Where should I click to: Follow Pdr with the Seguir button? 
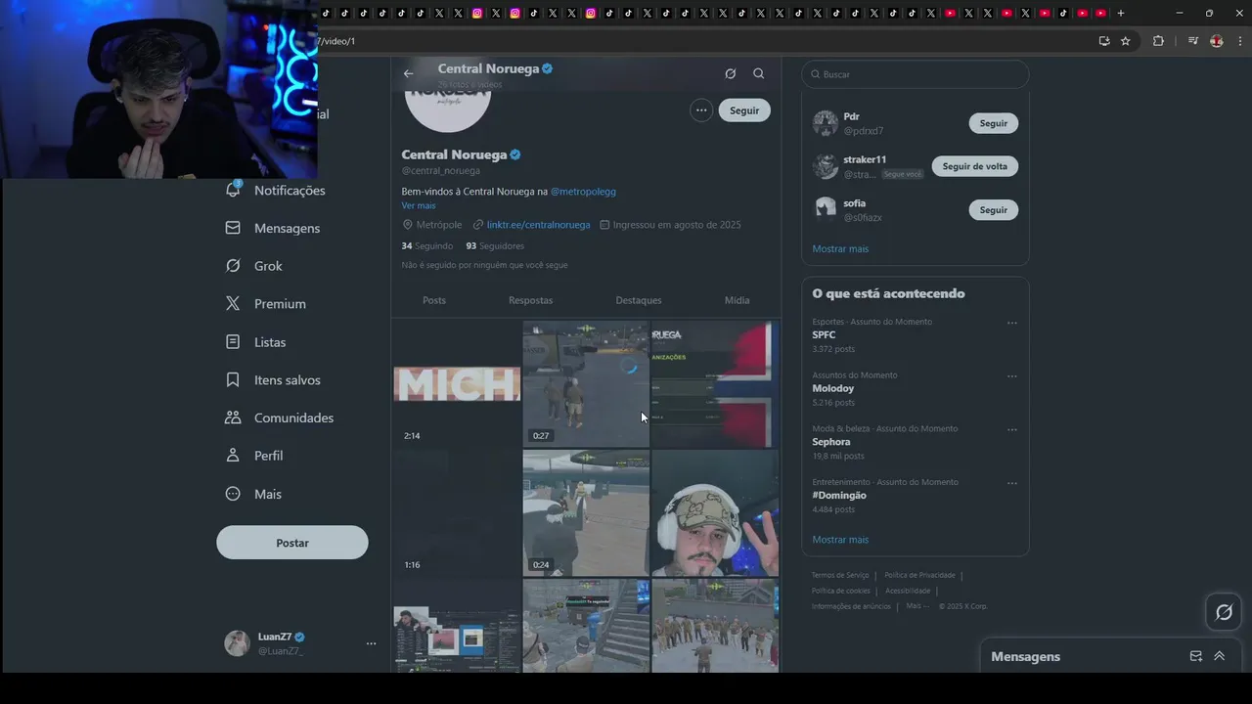tap(993, 123)
